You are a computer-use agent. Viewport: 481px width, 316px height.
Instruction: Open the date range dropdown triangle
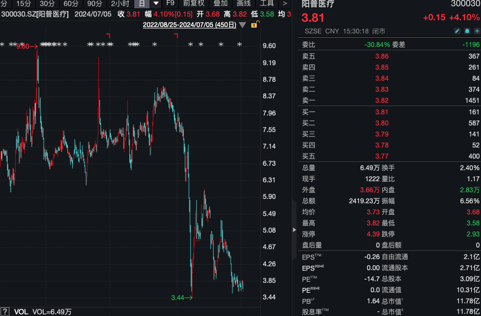pyautogui.click(x=242, y=25)
